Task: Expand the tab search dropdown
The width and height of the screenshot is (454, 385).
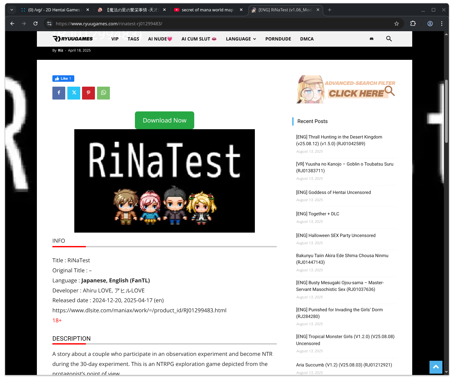Action: click(12, 10)
